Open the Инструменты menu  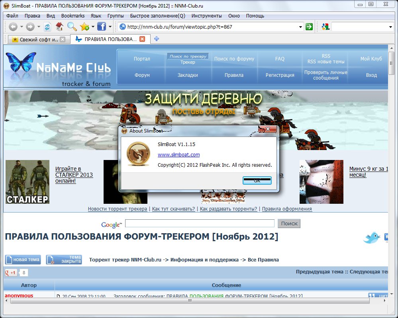[x=207, y=16]
